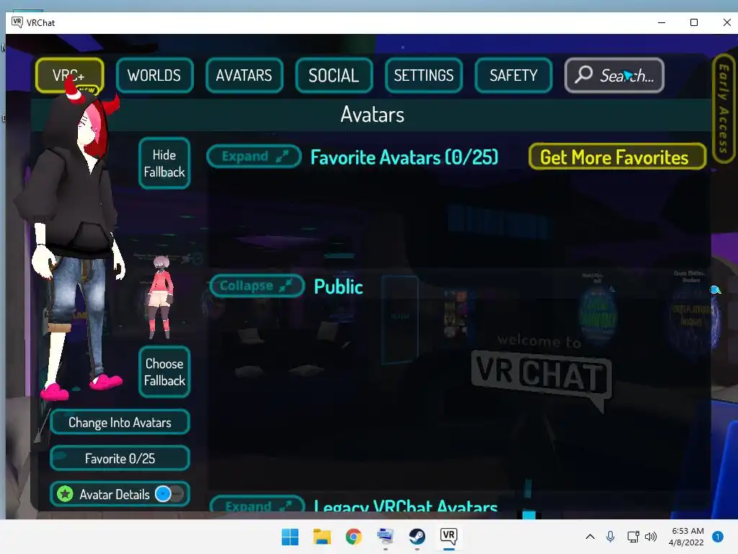Switch to the AVATARS tab
This screenshot has width=738, height=554.
click(x=244, y=75)
